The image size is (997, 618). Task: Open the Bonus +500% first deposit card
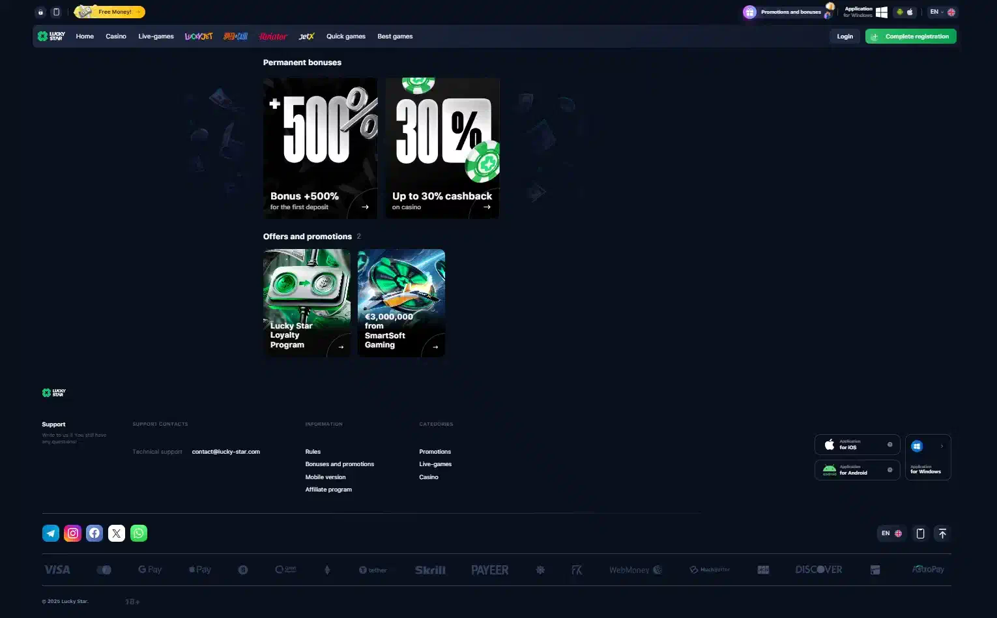[320, 148]
